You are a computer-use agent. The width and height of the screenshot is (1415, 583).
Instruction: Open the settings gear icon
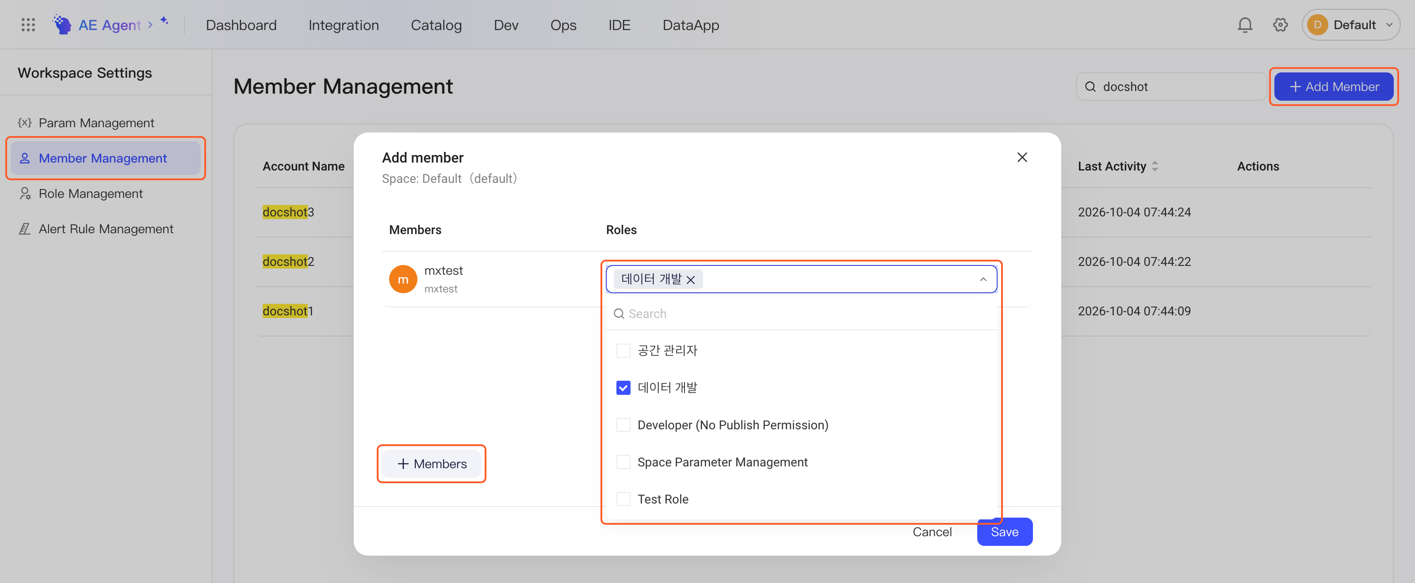pyautogui.click(x=1280, y=25)
